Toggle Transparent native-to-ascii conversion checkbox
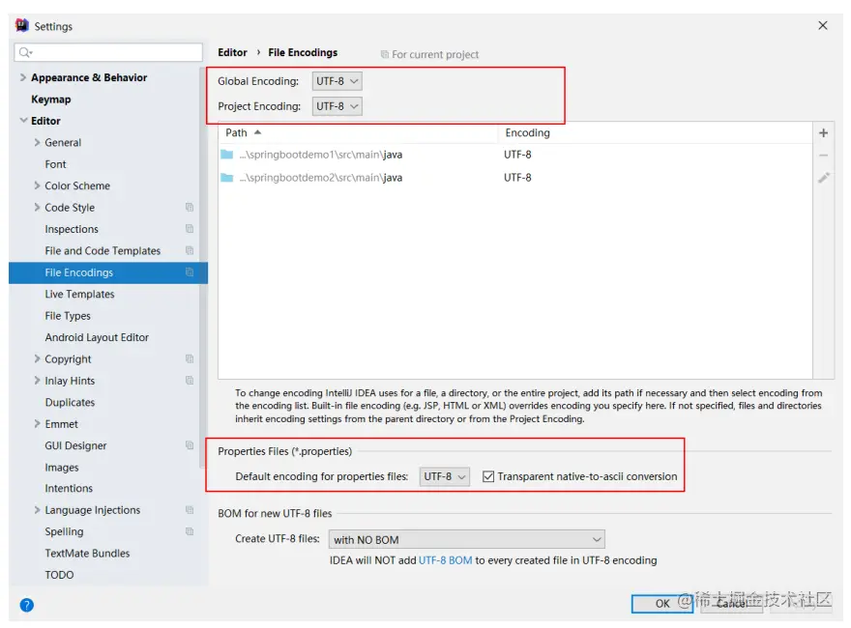Image resolution: width=851 pixels, height=628 pixels. [x=488, y=476]
